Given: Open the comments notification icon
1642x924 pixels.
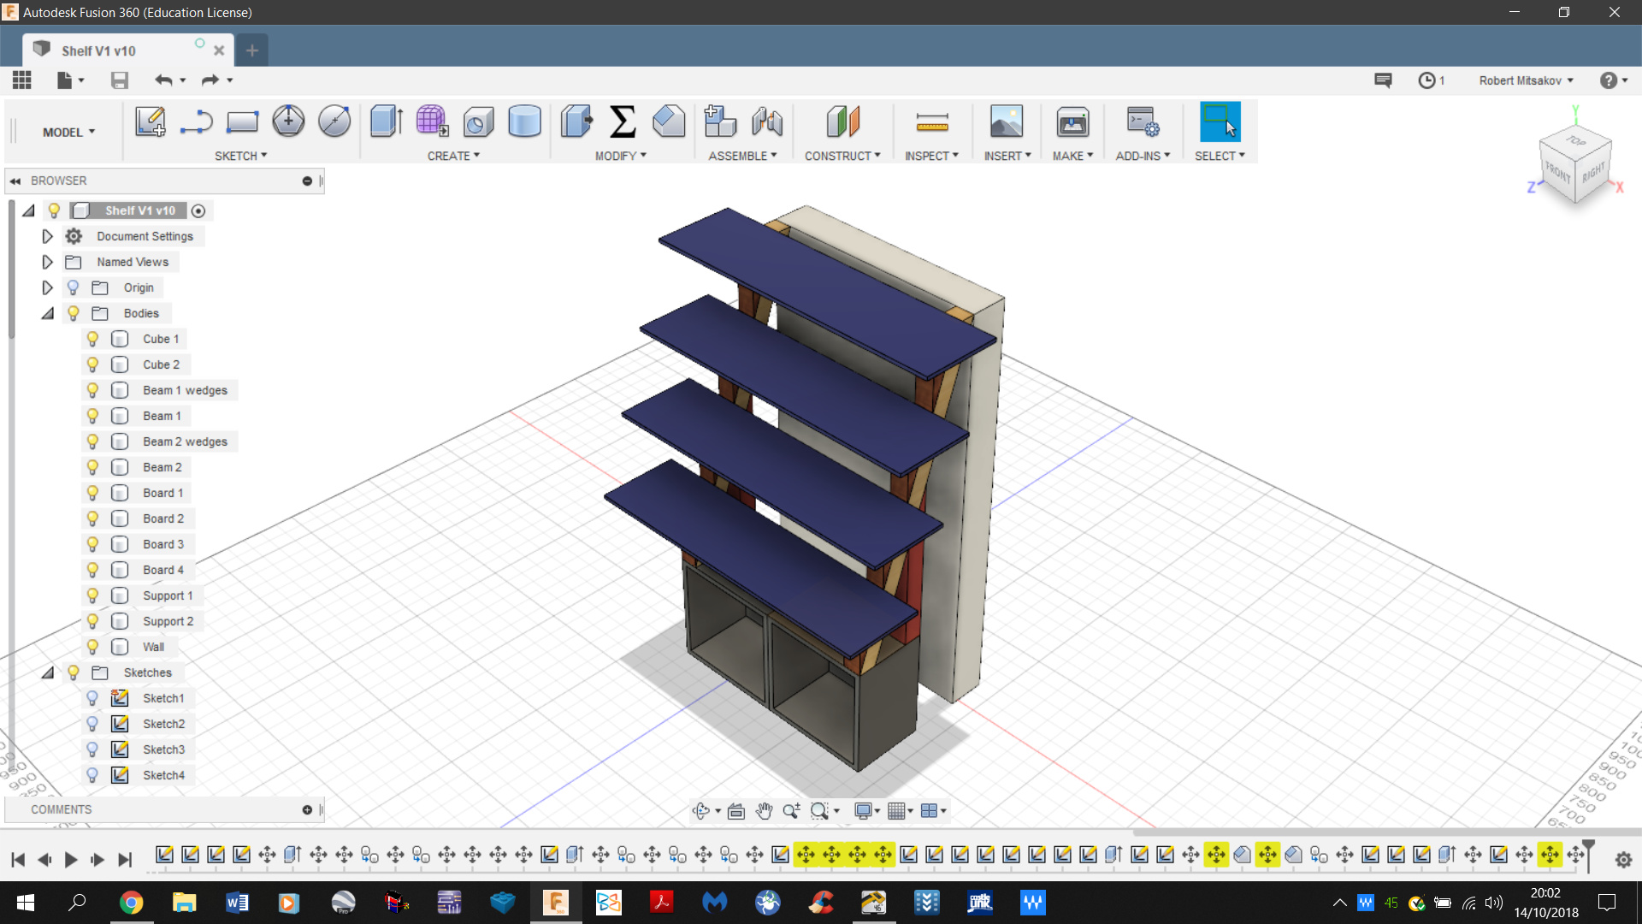Looking at the screenshot, I should (x=1383, y=80).
